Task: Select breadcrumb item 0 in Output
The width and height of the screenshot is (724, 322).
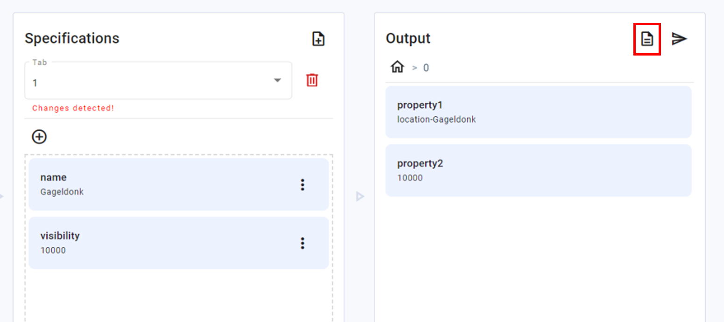Action: click(426, 68)
